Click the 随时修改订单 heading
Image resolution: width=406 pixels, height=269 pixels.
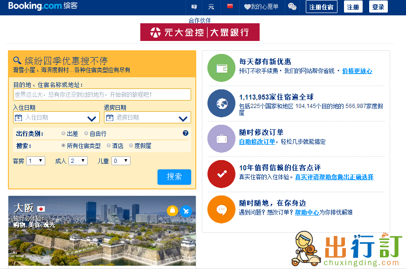point(261,132)
